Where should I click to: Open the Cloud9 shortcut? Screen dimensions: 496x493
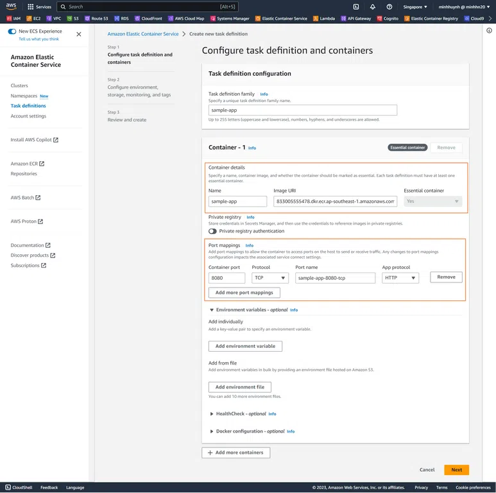[x=474, y=19]
